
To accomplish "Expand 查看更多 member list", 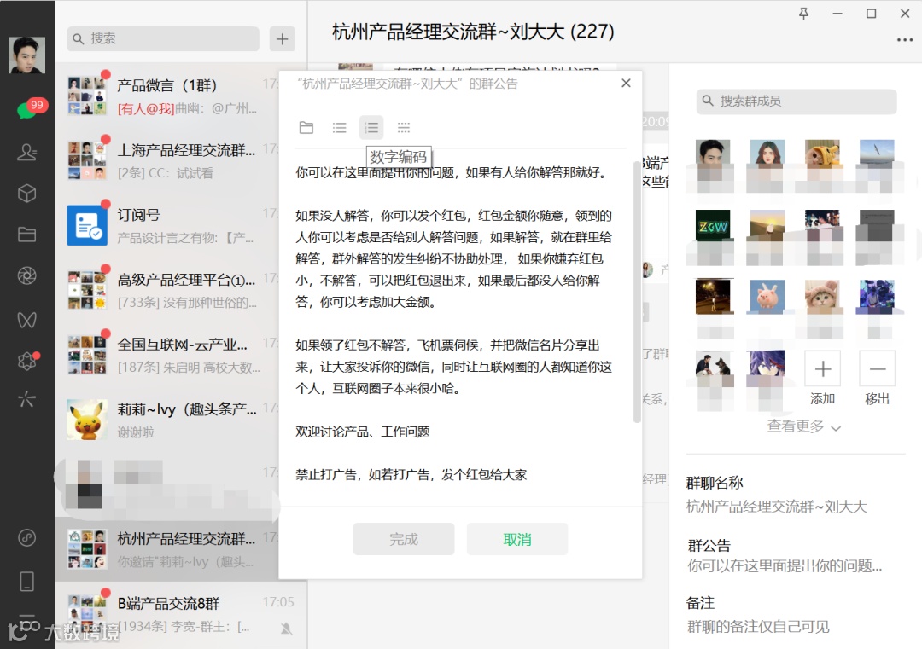I will click(804, 426).
